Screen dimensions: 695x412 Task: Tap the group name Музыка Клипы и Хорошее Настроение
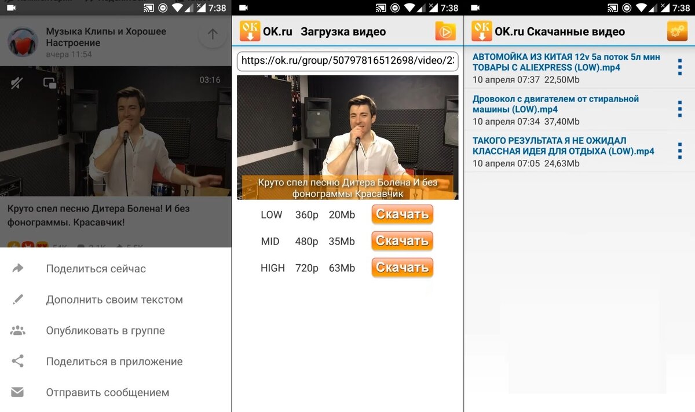pyautogui.click(x=106, y=37)
